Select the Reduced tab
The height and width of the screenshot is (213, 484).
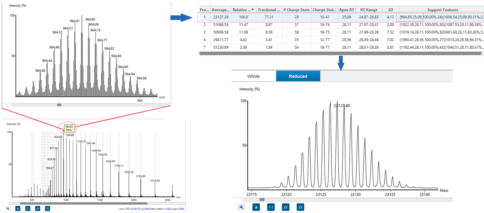298,76
